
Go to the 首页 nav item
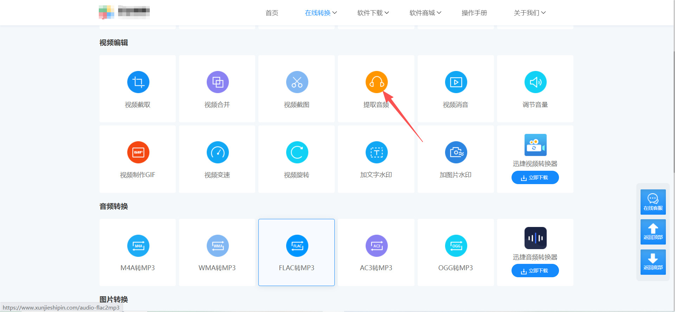click(272, 13)
